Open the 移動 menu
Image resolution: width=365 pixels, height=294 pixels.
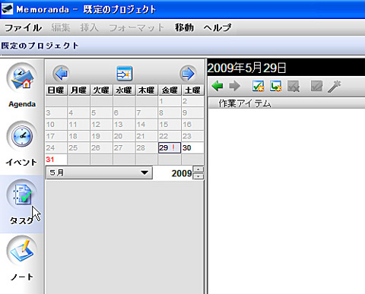184,27
